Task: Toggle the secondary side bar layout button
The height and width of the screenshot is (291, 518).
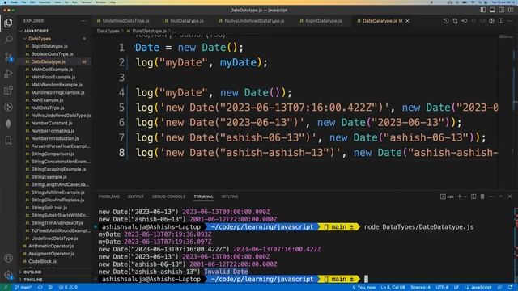Action: pos(502,10)
